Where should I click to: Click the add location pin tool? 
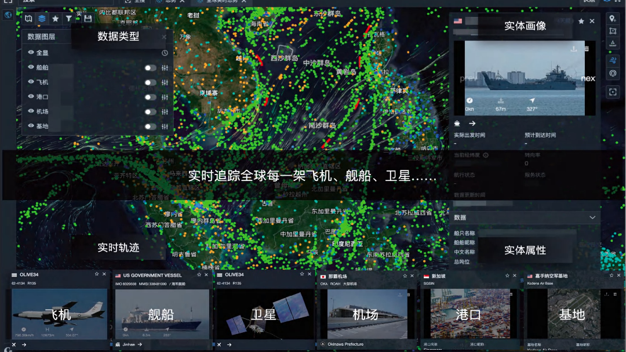(x=613, y=19)
